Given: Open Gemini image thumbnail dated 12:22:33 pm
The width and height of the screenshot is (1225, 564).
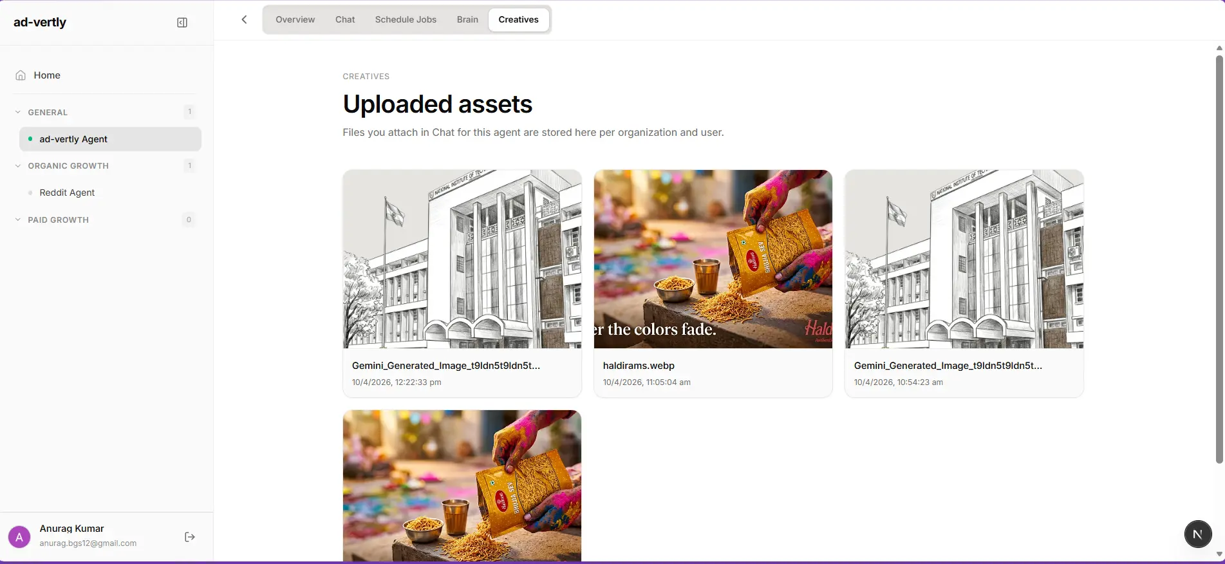Looking at the screenshot, I should click(x=462, y=259).
